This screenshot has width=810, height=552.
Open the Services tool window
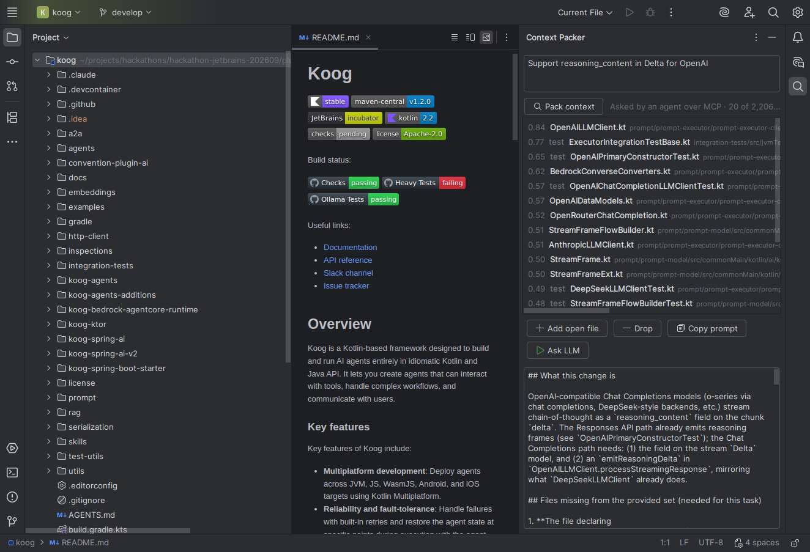click(x=12, y=448)
